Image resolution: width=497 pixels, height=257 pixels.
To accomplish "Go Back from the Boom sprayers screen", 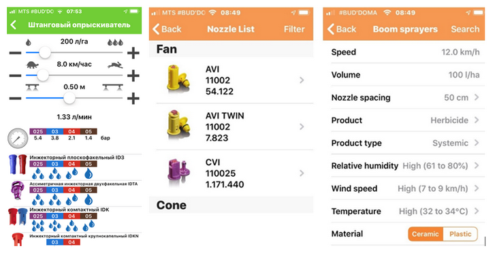I will click(x=342, y=29).
